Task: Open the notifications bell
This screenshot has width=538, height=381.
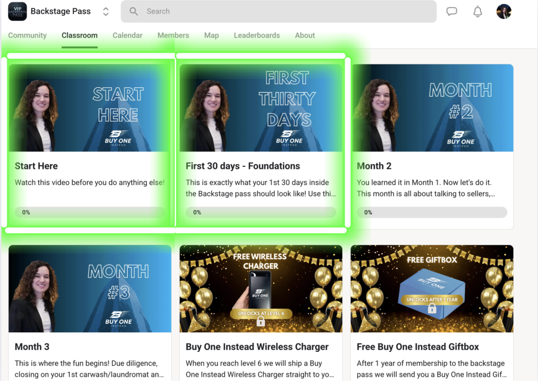Action: (x=477, y=12)
